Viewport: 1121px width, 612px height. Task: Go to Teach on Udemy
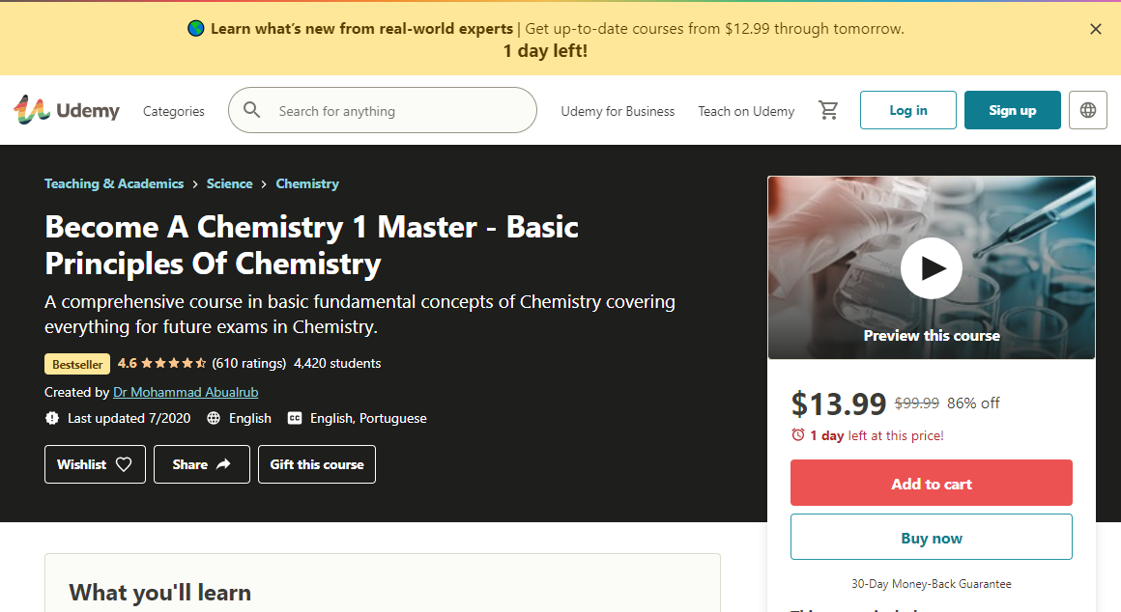click(x=746, y=111)
